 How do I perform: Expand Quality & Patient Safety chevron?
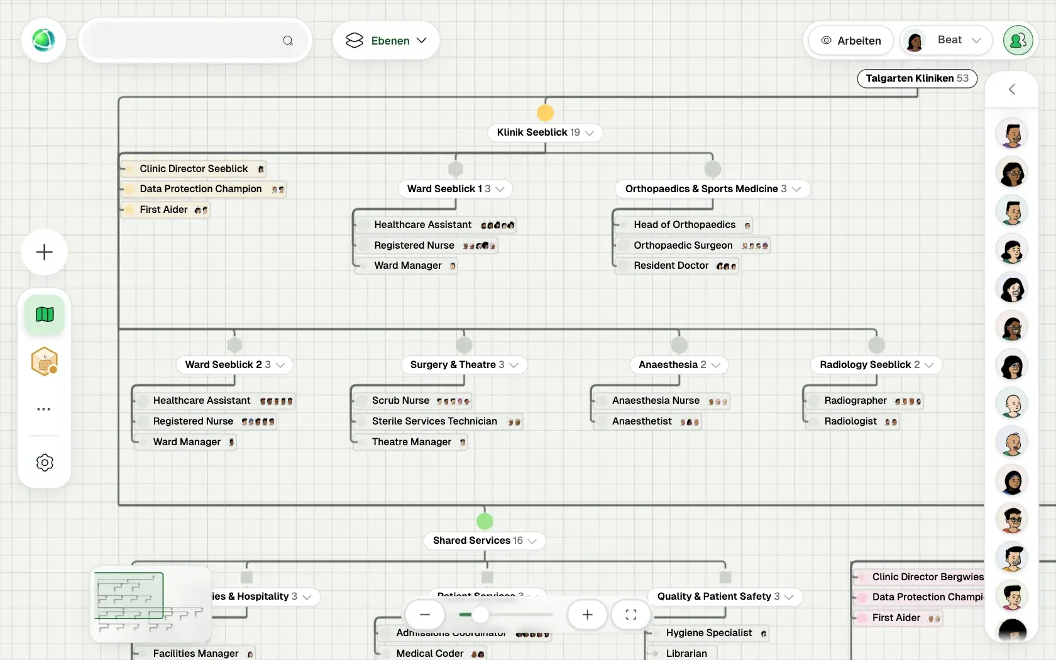click(789, 597)
